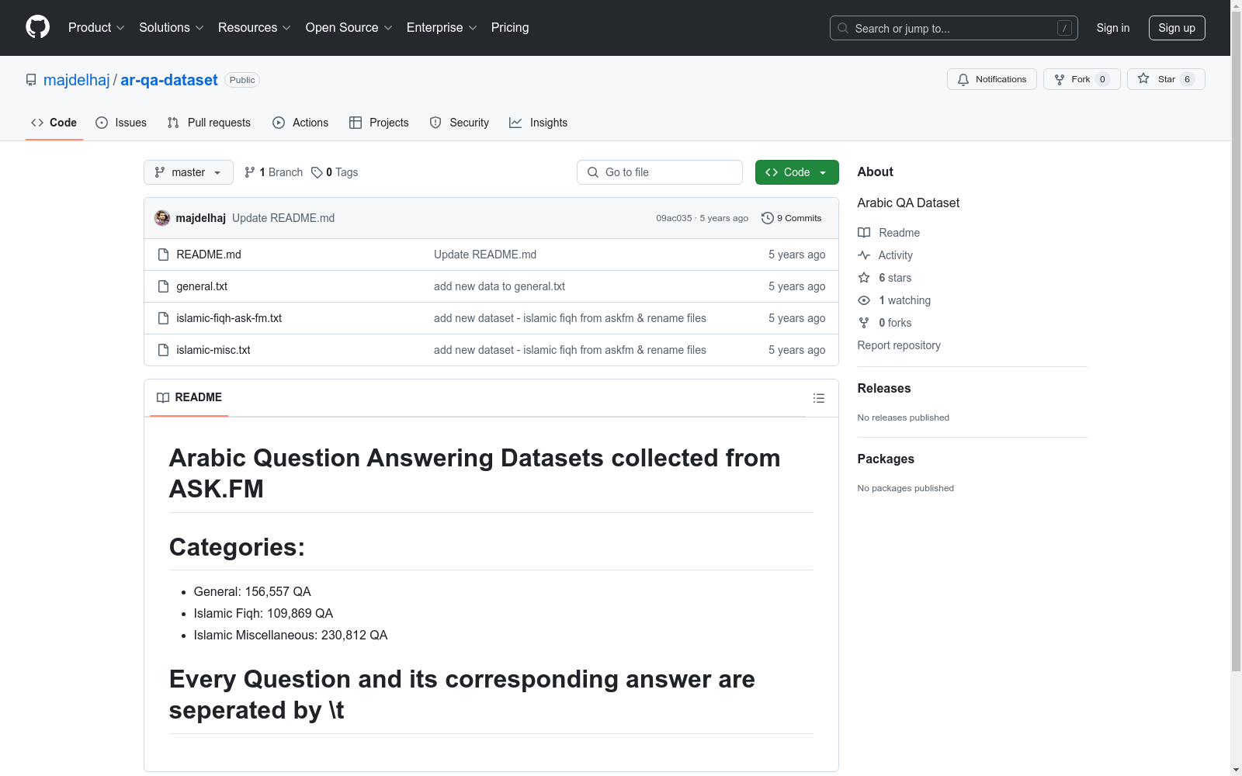The width and height of the screenshot is (1242, 776).
Task: View the 9 Commits history
Action: click(792, 218)
